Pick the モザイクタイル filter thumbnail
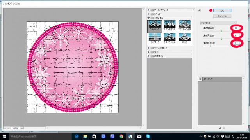The width and height of the screenshot is (250, 140). click(x=169, y=38)
